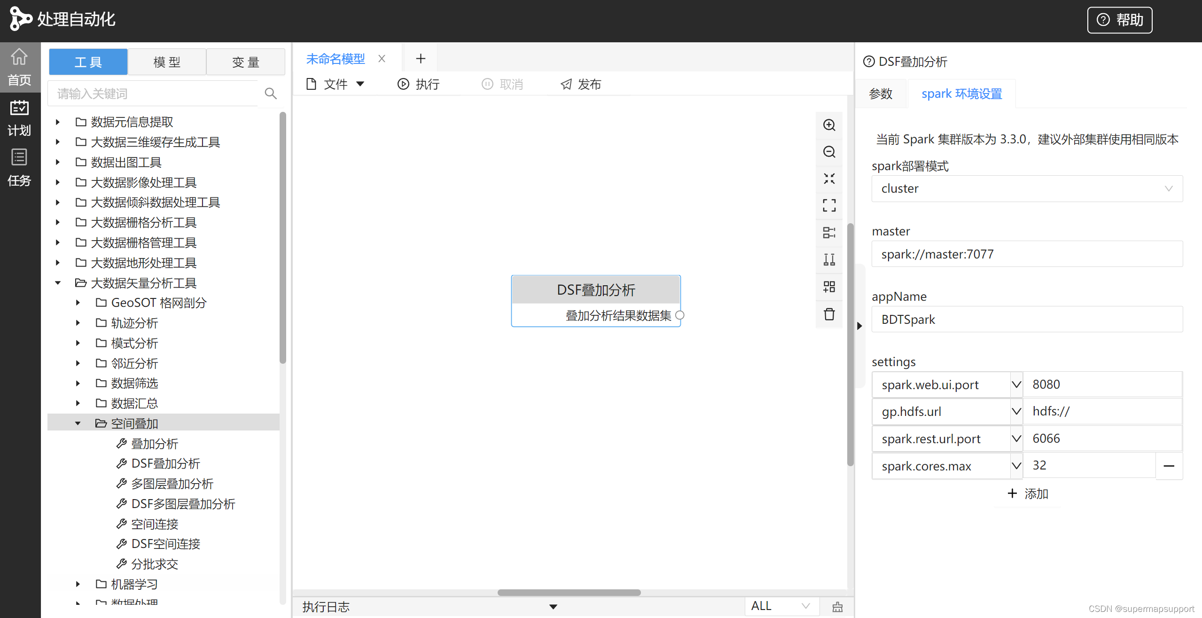Open the spark.cores.max key dropdown
This screenshot has height=618, width=1202.
pos(1016,466)
